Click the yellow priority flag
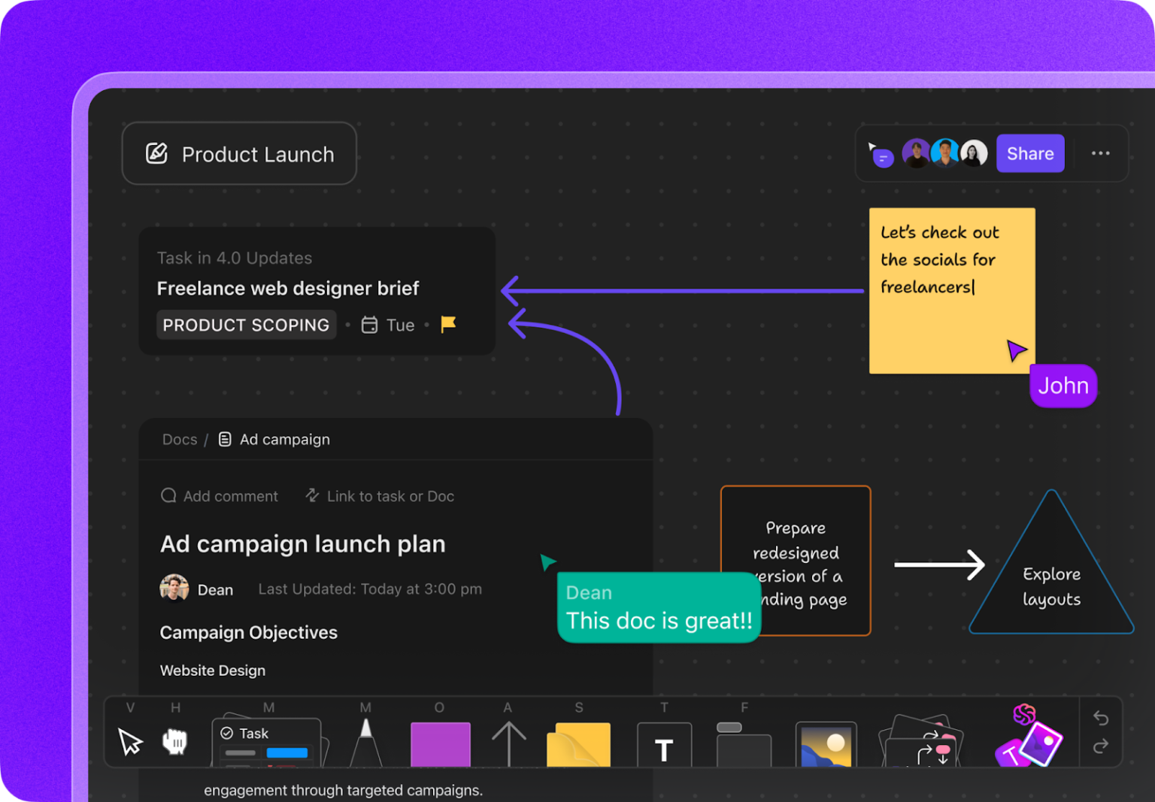Viewport: 1155px width, 802px height. click(448, 324)
